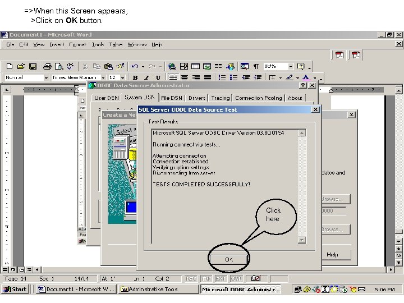
Task: Insert Excel Worksheet icon
Action: pyautogui.click(x=207, y=66)
